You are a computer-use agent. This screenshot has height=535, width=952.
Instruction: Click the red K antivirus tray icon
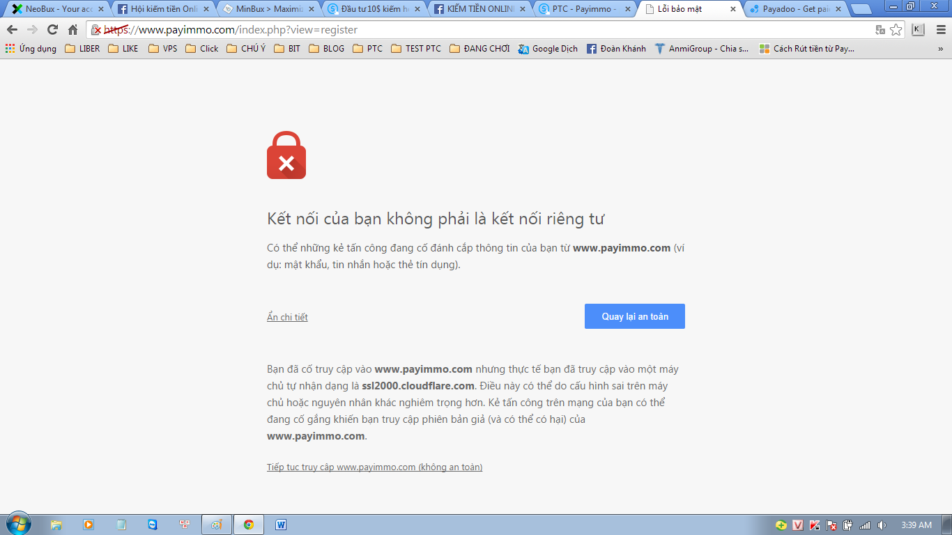tap(815, 525)
